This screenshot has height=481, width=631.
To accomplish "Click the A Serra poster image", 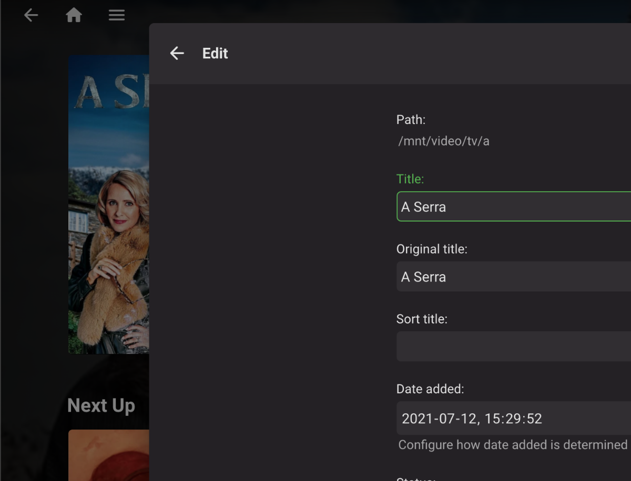I will (x=109, y=205).
